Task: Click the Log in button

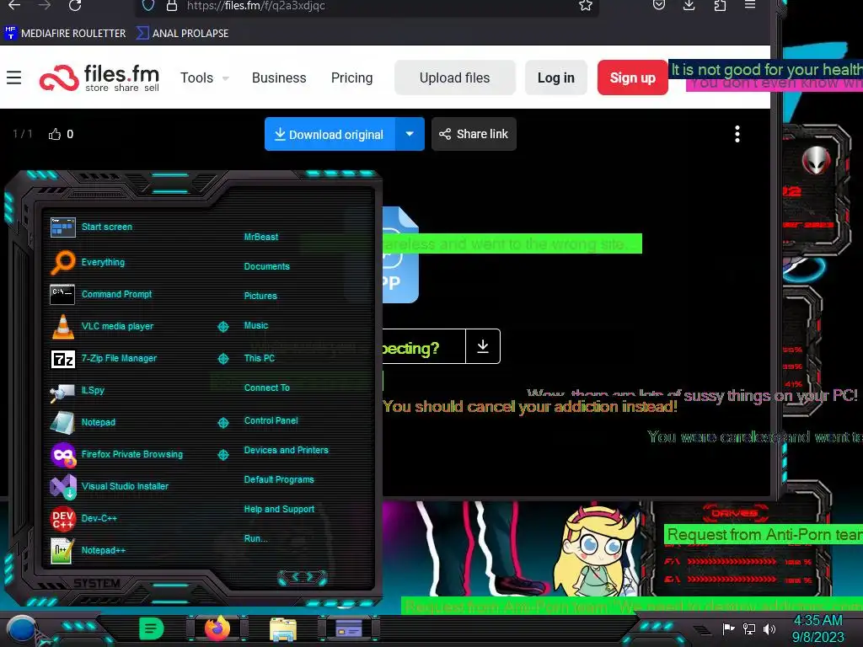Action: click(556, 78)
